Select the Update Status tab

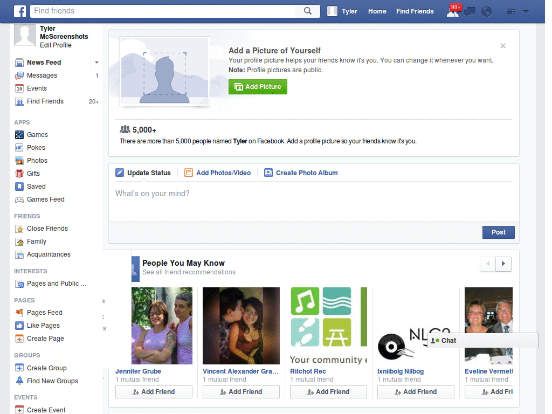pyautogui.click(x=143, y=173)
